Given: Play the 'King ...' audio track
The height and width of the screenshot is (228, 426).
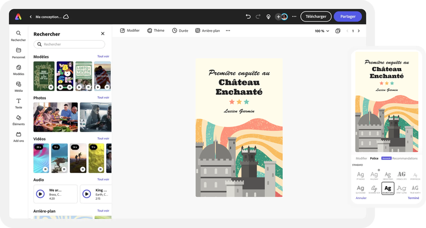Looking at the screenshot, I should [x=87, y=193].
